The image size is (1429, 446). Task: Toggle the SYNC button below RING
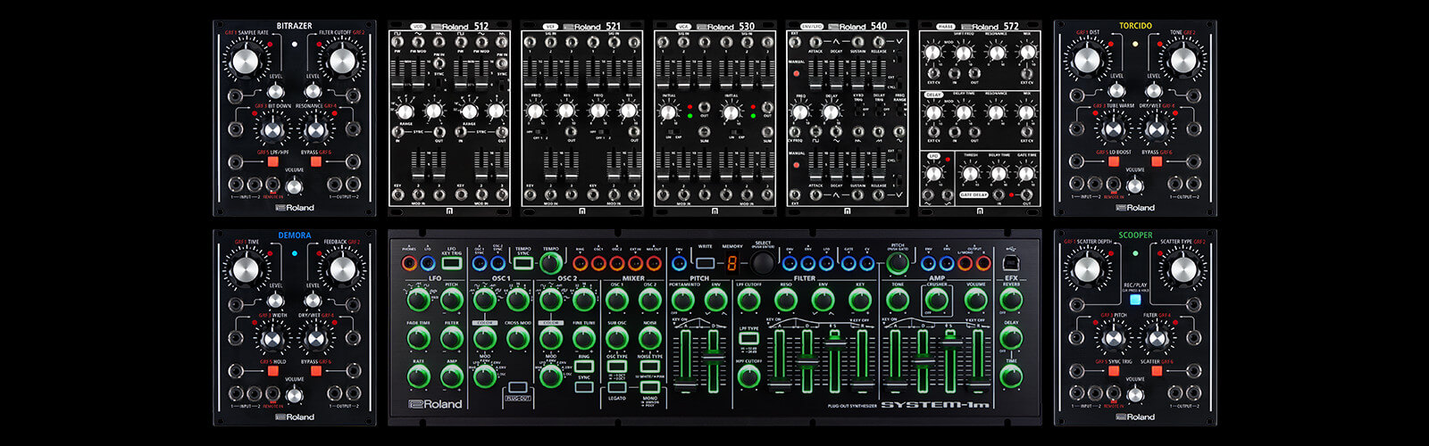pos(584,387)
